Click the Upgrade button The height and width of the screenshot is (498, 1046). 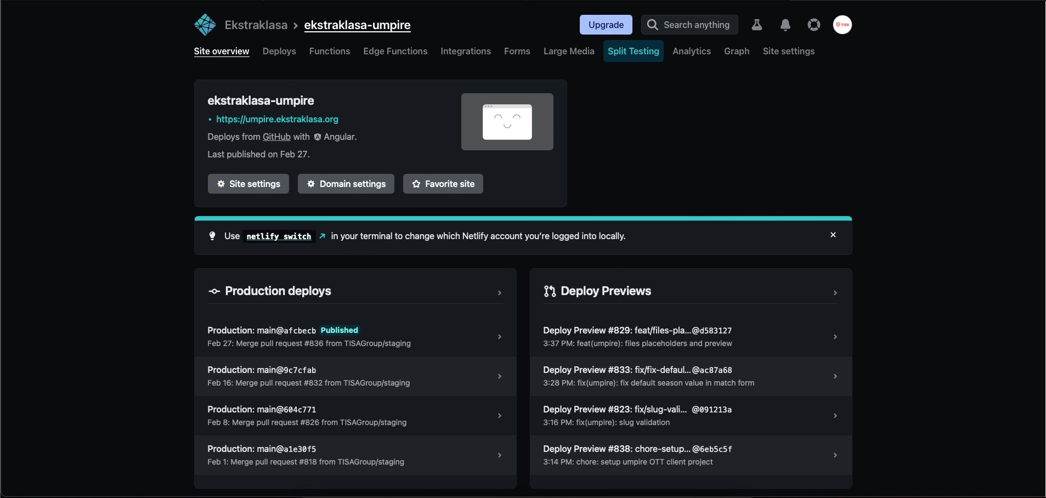pyautogui.click(x=606, y=25)
